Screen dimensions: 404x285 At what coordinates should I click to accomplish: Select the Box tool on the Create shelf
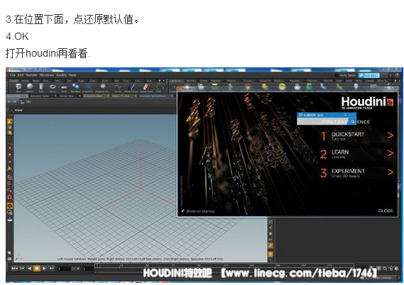[18, 87]
